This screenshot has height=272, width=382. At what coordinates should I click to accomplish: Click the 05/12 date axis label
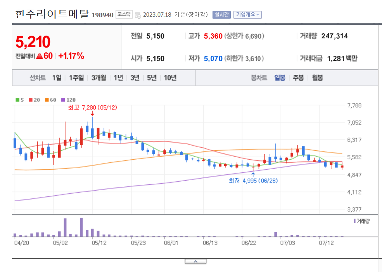coord(99,243)
